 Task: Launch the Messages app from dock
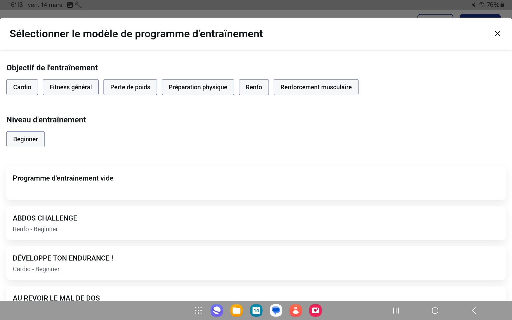click(x=276, y=310)
